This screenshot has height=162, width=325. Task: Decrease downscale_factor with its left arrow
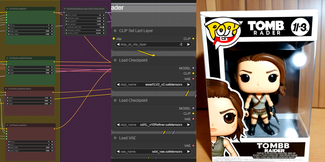click(x=66, y=18)
